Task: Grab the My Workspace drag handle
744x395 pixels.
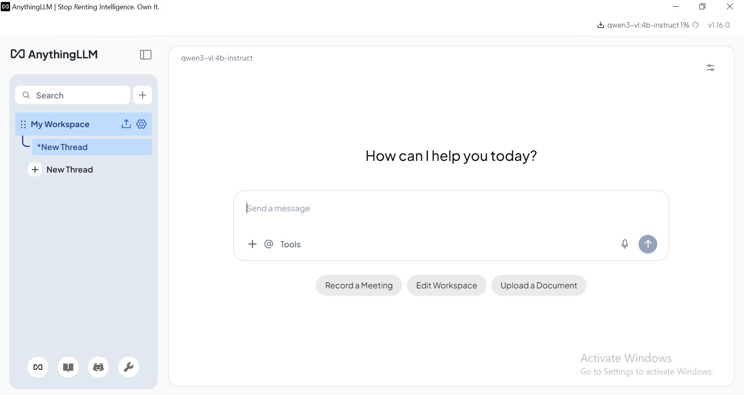Action: (x=23, y=124)
